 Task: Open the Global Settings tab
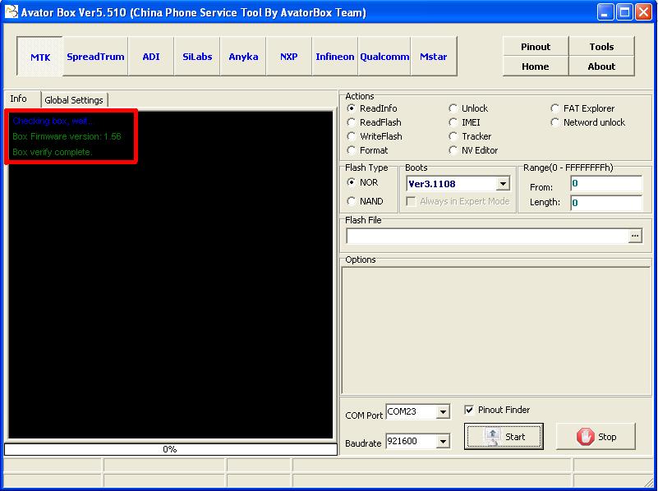click(x=74, y=100)
